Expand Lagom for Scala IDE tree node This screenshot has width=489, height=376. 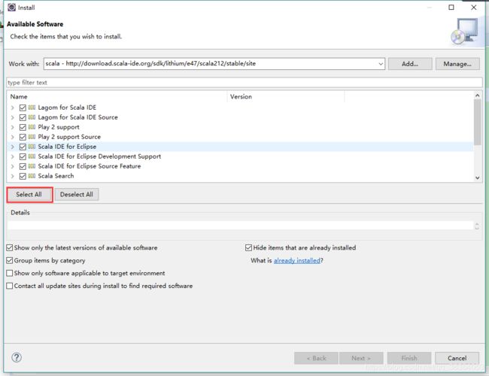[13, 108]
